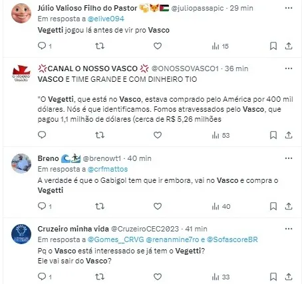Open more options on CANAL O NOSSO VASCO tweet

(x=289, y=69)
